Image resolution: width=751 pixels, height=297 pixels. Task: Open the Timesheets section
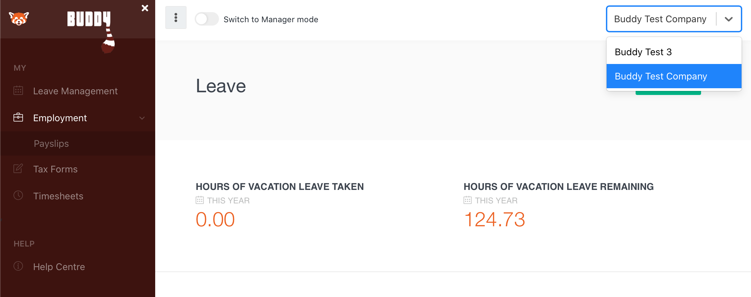coord(58,196)
